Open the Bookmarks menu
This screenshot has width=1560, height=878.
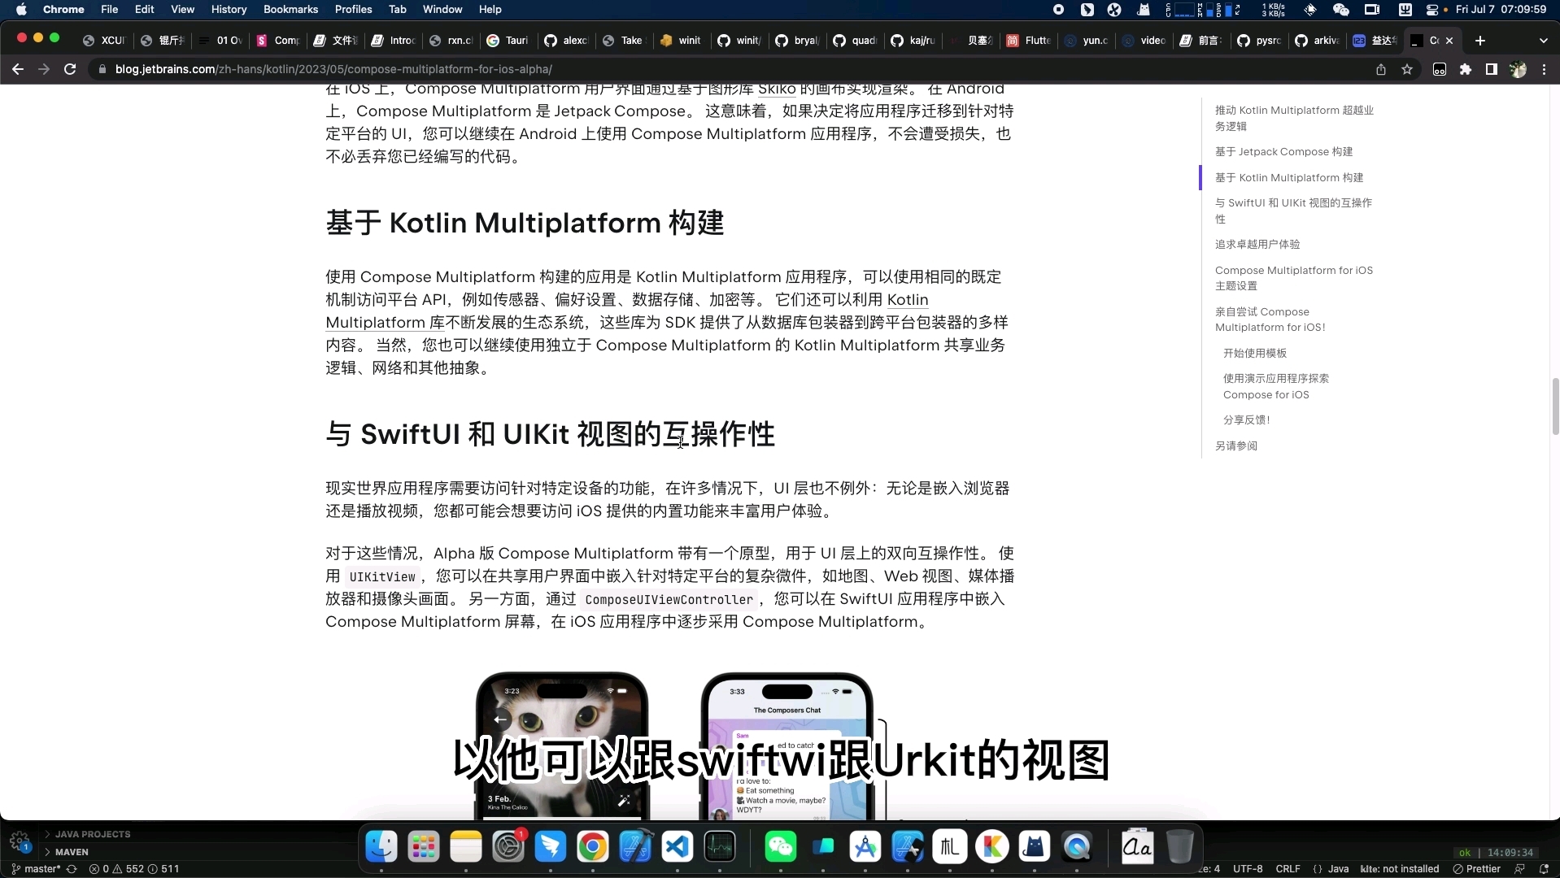[290, 9]
